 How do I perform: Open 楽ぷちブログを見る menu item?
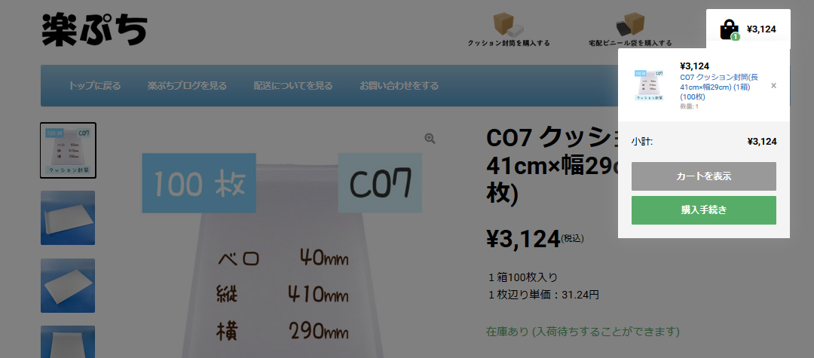[x=187, y=86]
